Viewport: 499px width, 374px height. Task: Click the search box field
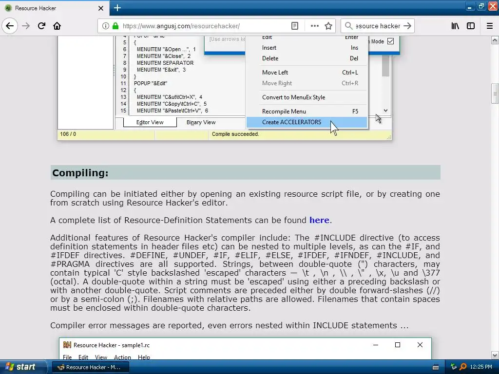378,26
